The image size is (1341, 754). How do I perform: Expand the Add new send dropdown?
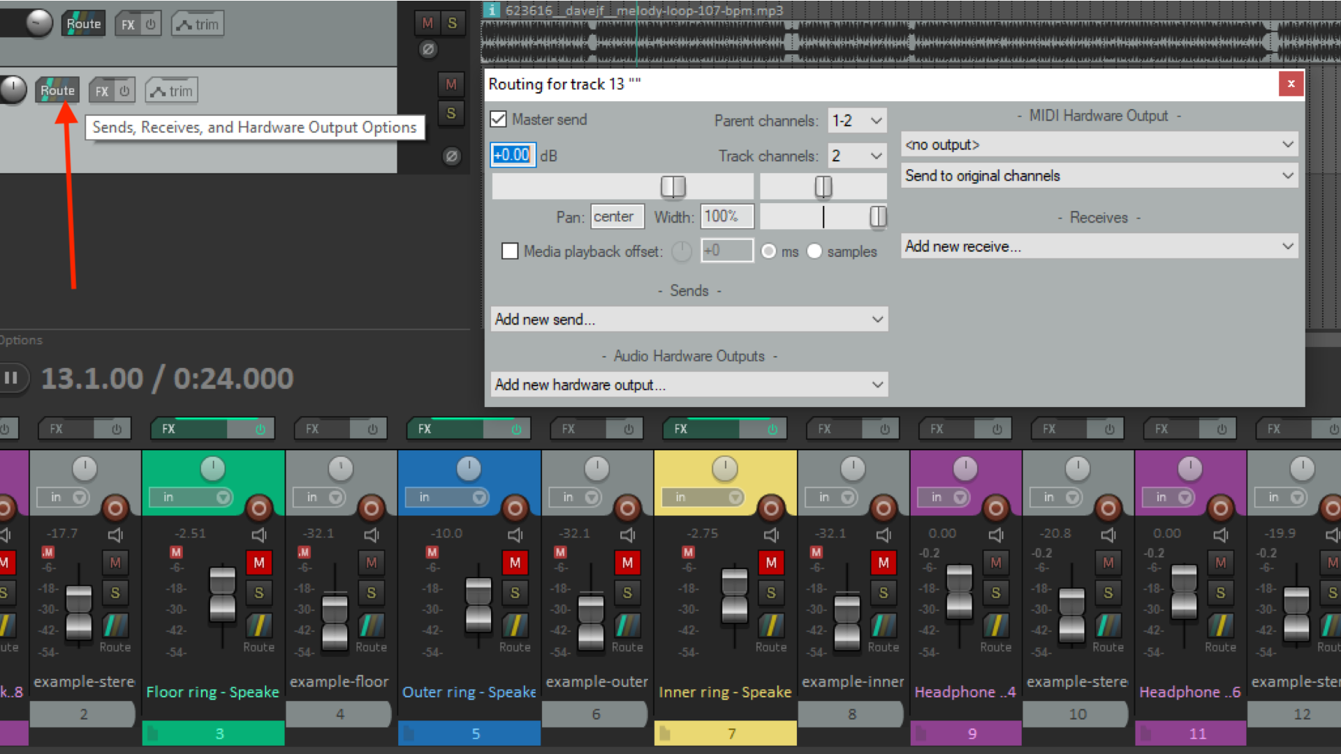(689, 320)
